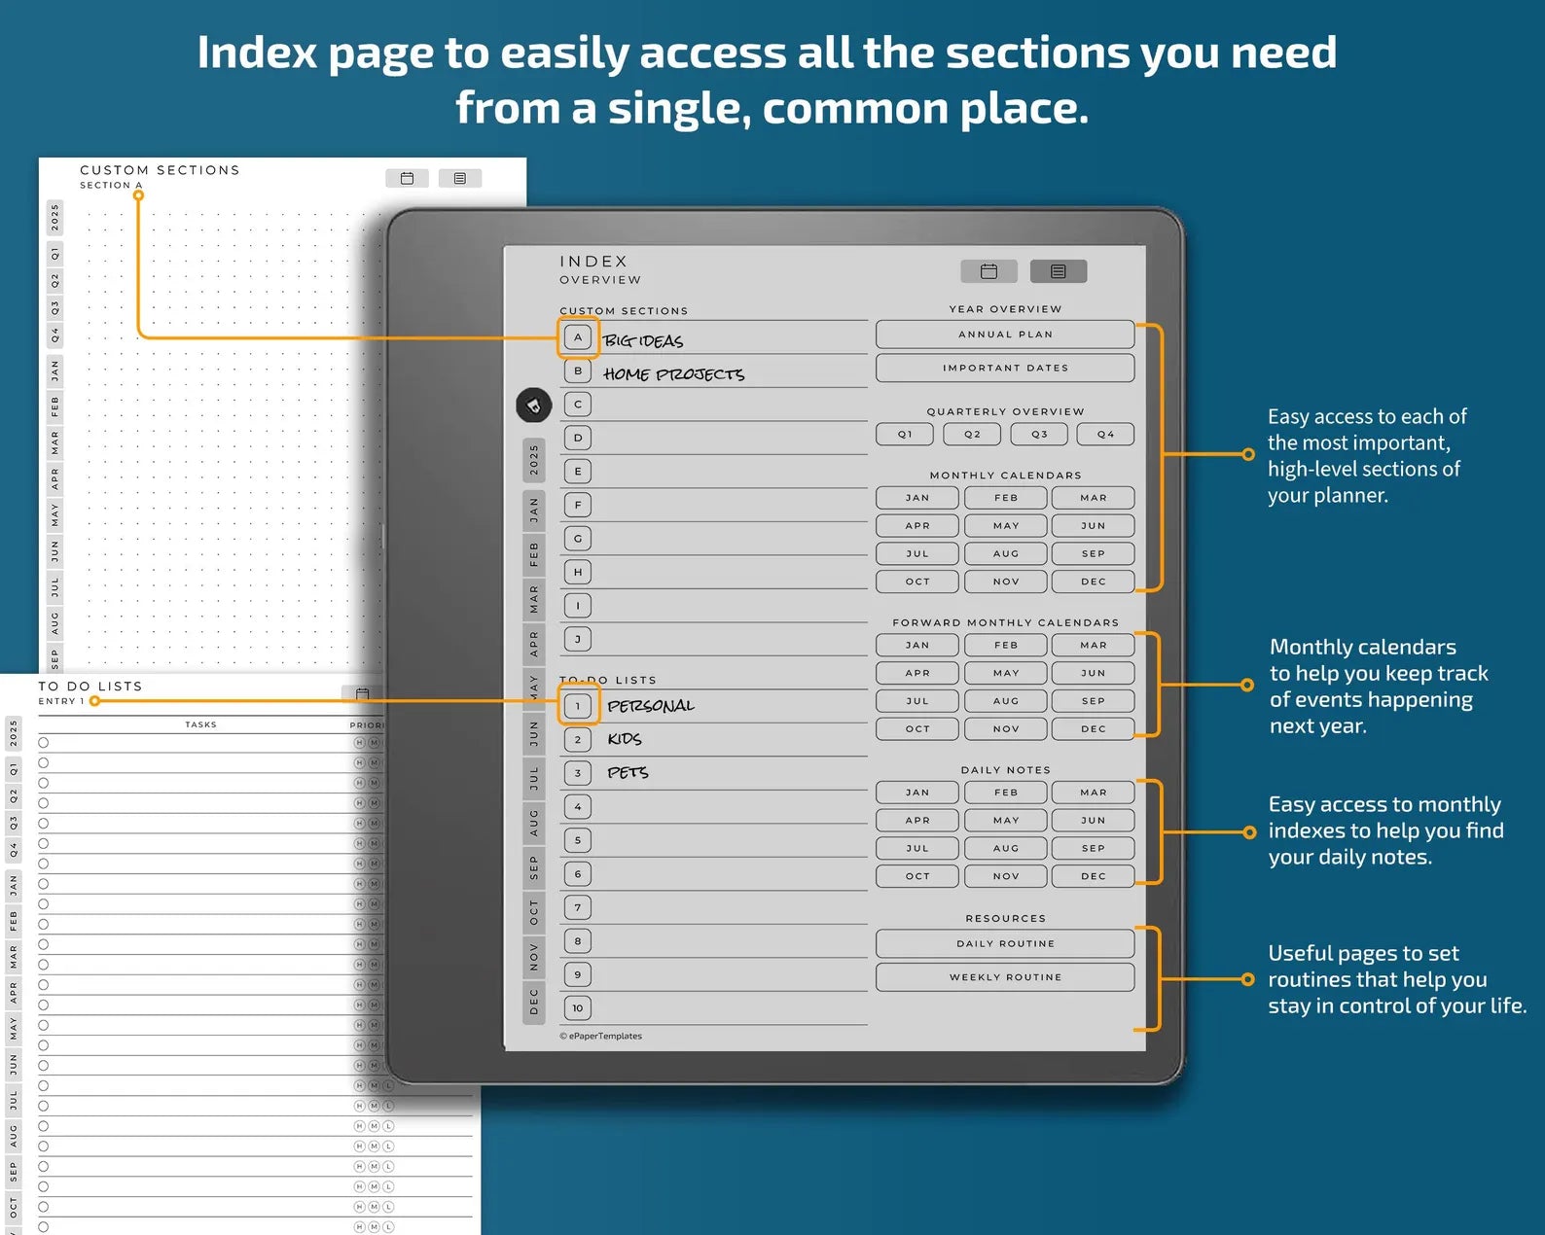Image resolution: width=1545 pixels, height=1235 pixels.
Task: Click the handwritten BIG IDEAS entry
Action: click(643, 340)
